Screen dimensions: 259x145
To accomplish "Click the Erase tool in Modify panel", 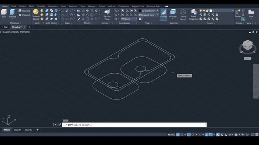I will click(79, 19).
